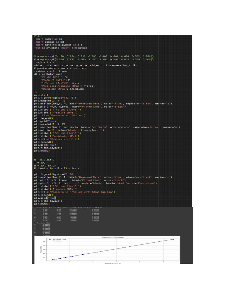
Task: Click the 'inv_V = 1 / V' line
Action: pyautogui.click(x=44, y=62)
